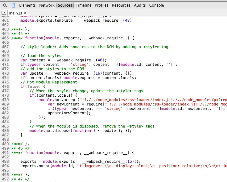This screenshot has height=182, width=227.
Task: Click 'module.hot.accept' on line 479
Action: (58, 100)
